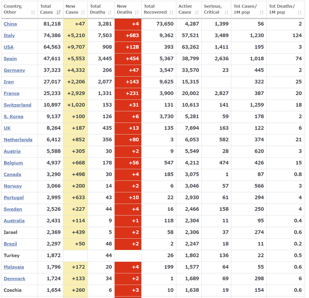Open the Malaysia link
The width and height of the screenshot is (309, 298).
pyautogui.click(x=14, y=267)
